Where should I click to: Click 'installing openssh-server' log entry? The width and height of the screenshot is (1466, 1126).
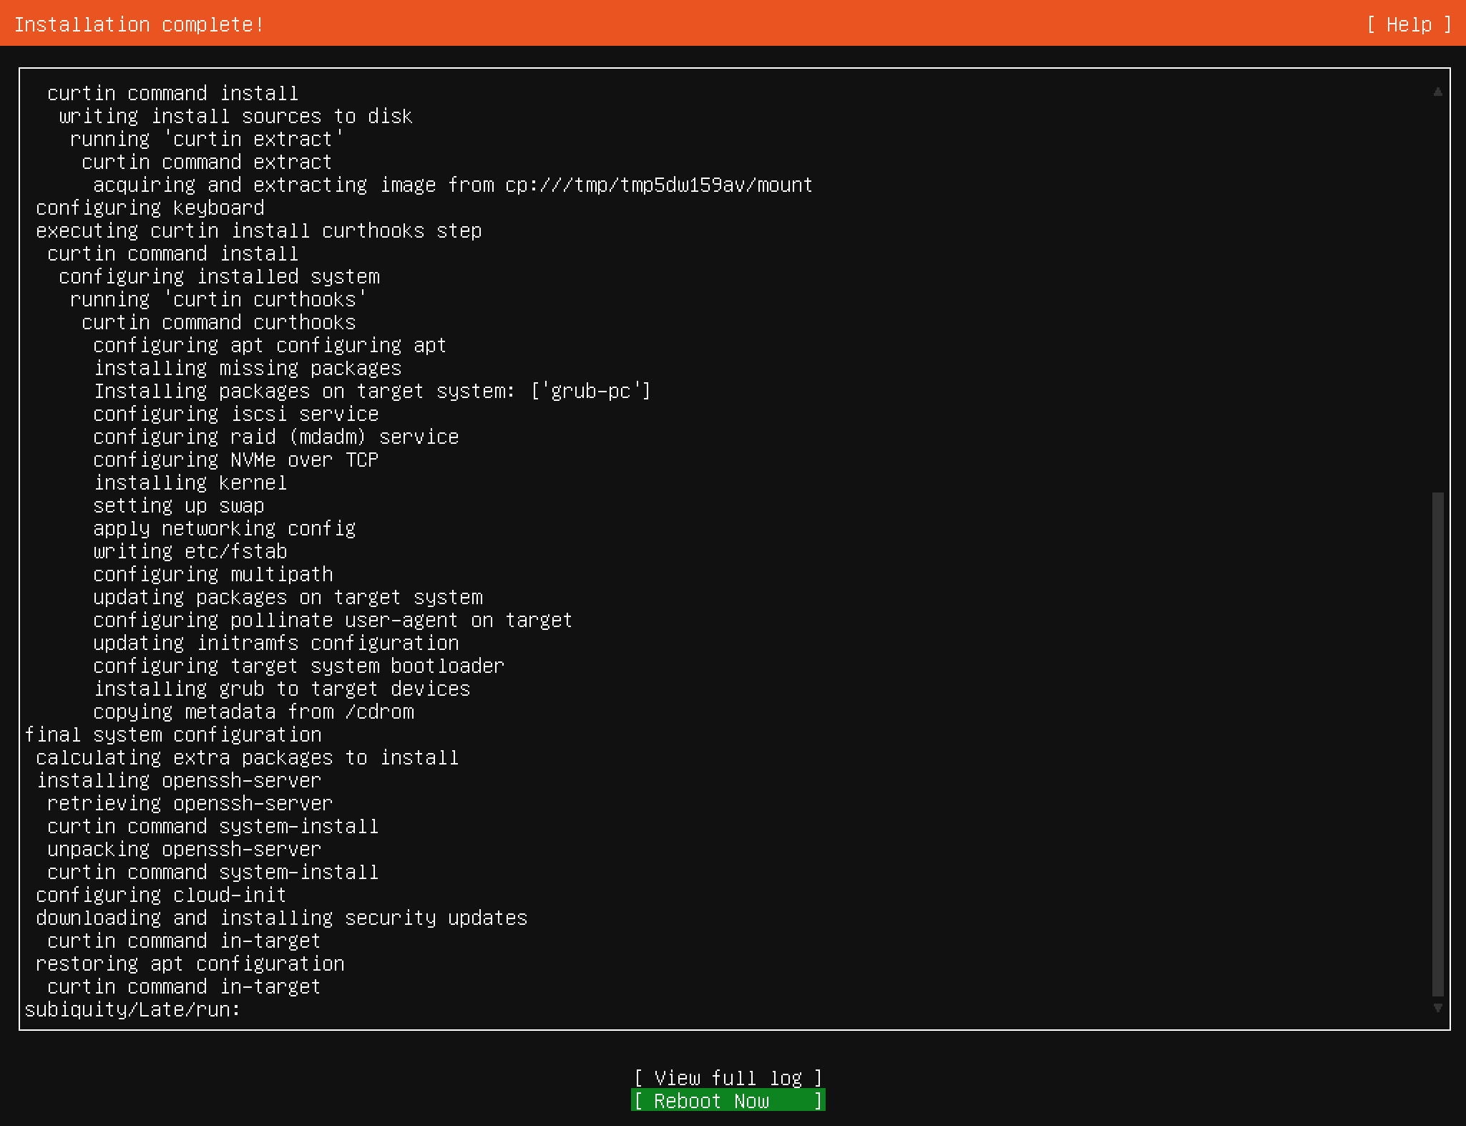[x=179, y=780]
